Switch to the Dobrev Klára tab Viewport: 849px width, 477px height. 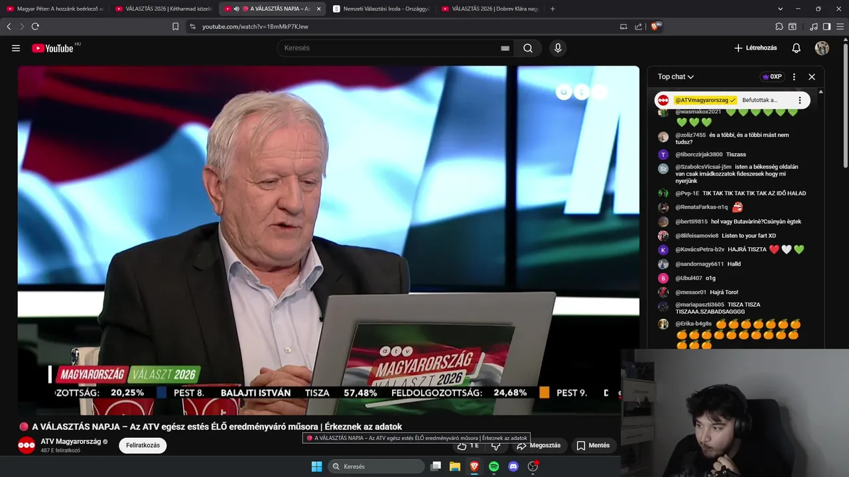[490, 9]
